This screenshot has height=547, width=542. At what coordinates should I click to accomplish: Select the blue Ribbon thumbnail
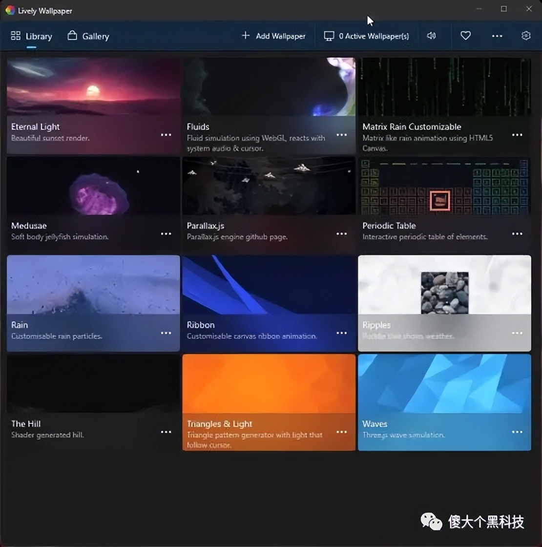pyautogui.click(x=269, y=285)
